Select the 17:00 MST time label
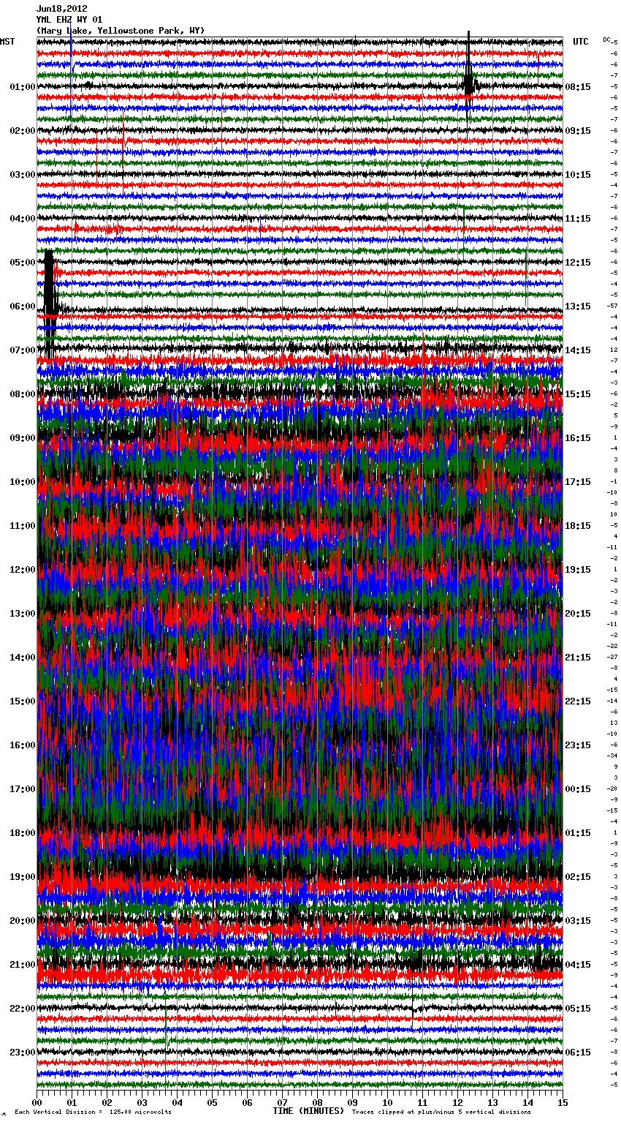621x1122 pixels. pyautogui.click(x=23, y=789)
